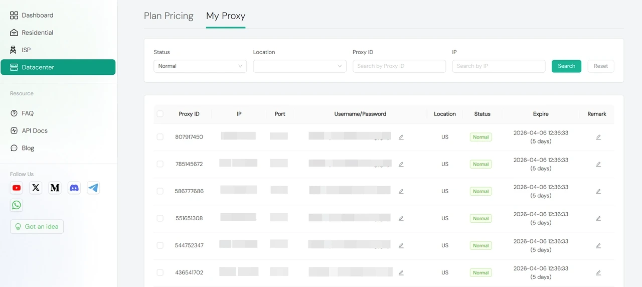
Task: Go to Dashboard in the sidebar
Action: click(58, 15)
